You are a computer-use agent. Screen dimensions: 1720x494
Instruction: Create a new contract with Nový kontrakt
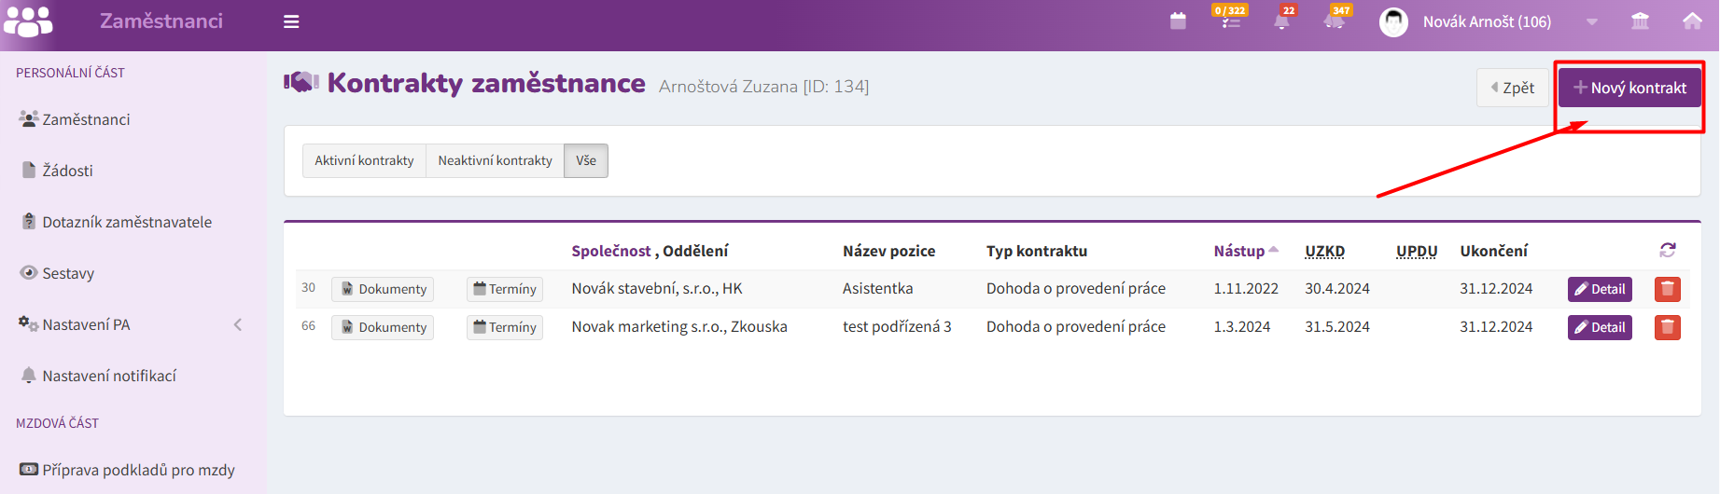click(x=1629, y=88)
